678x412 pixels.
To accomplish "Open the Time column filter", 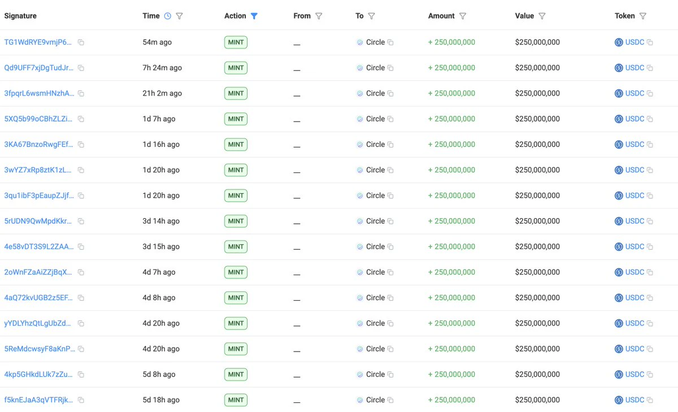I will click(179, 16).
